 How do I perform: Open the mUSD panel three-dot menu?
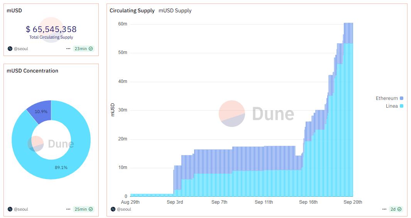coord(68,49)
